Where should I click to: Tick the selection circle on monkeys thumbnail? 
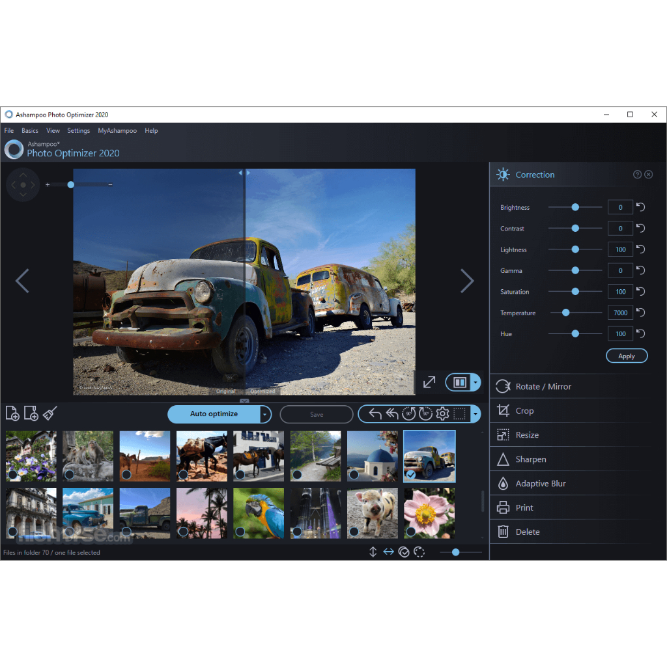point(69,474)
